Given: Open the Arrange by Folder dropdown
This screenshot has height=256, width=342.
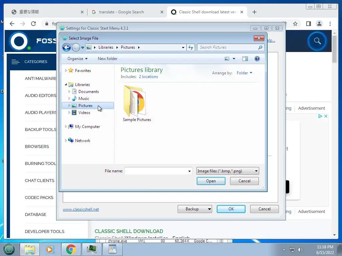Looking at the screenshot, I should coord(244,73).
